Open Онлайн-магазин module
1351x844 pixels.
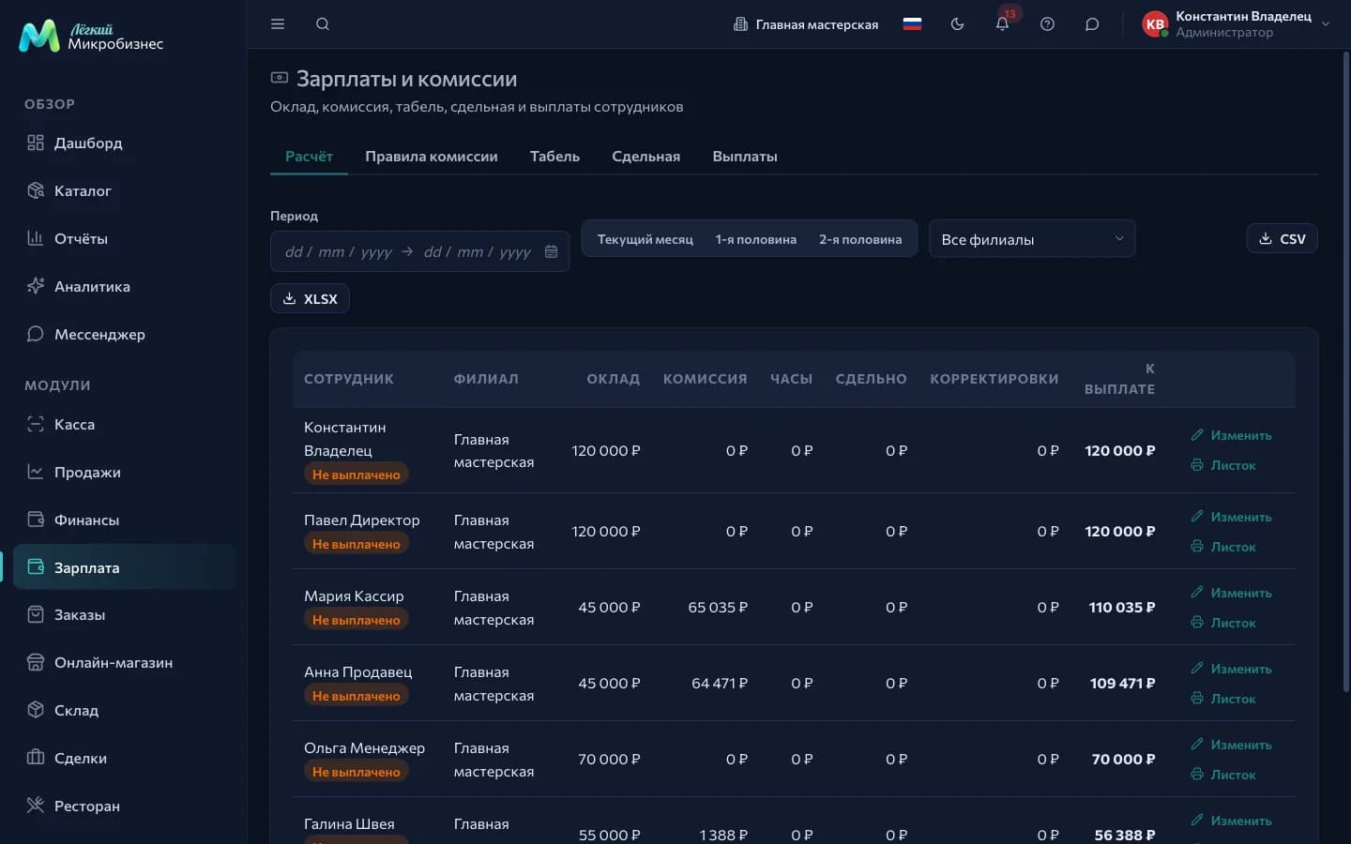tap(124, 662)
